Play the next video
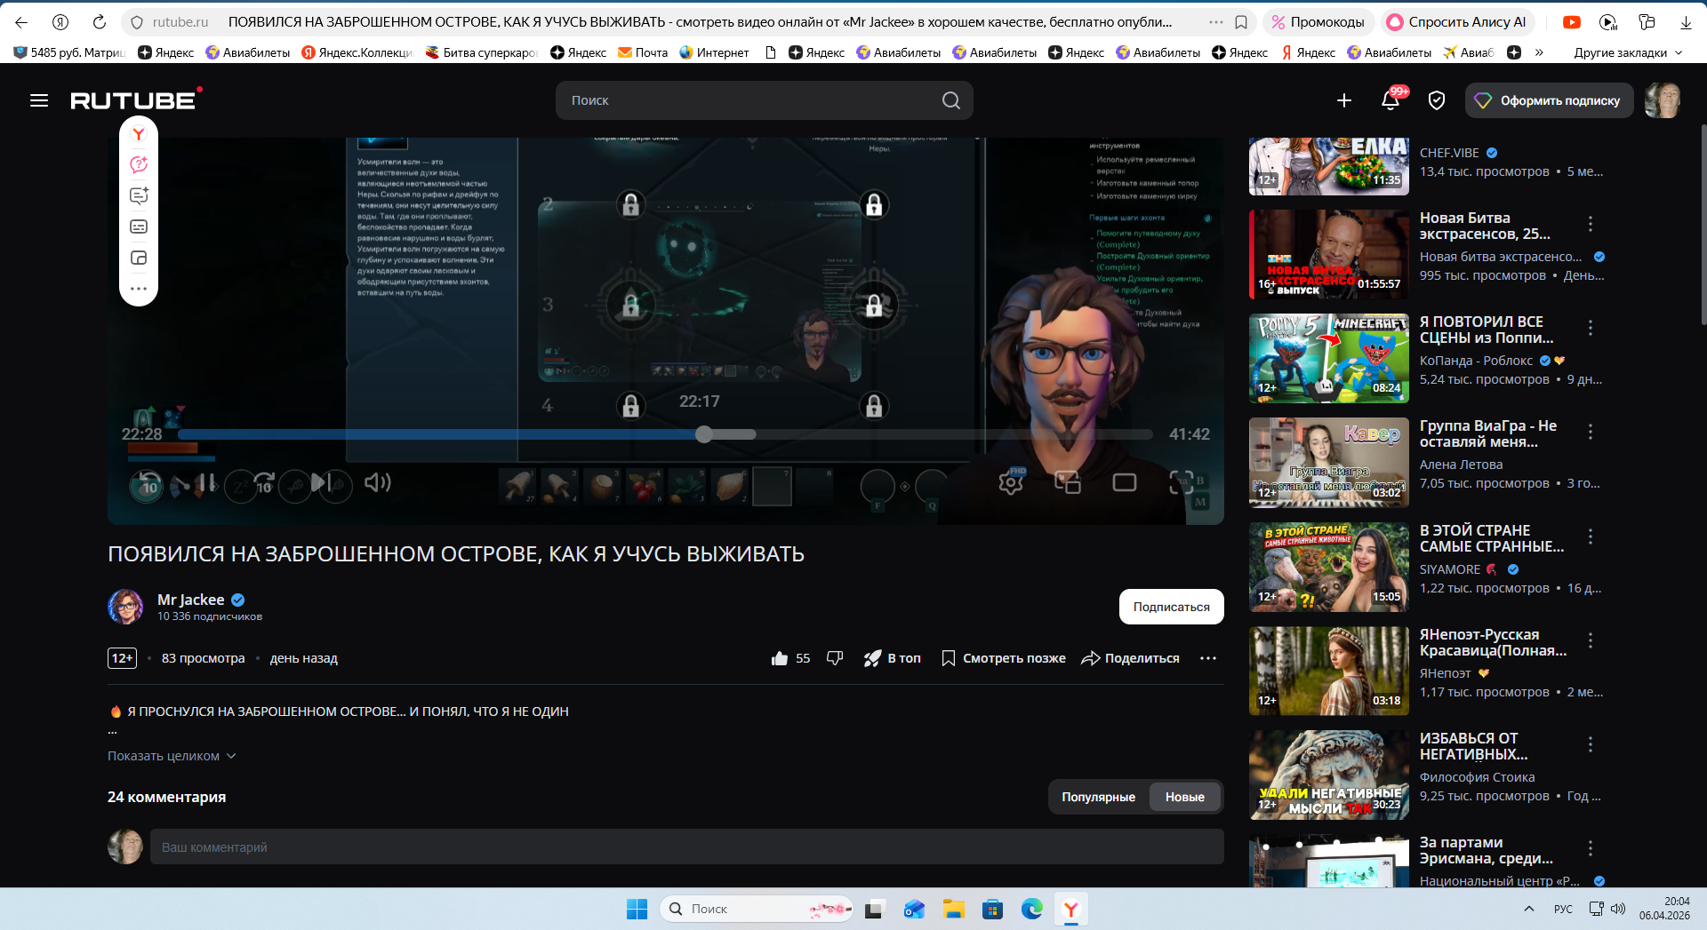The image size is (1707, 930). tap(321, 482)
